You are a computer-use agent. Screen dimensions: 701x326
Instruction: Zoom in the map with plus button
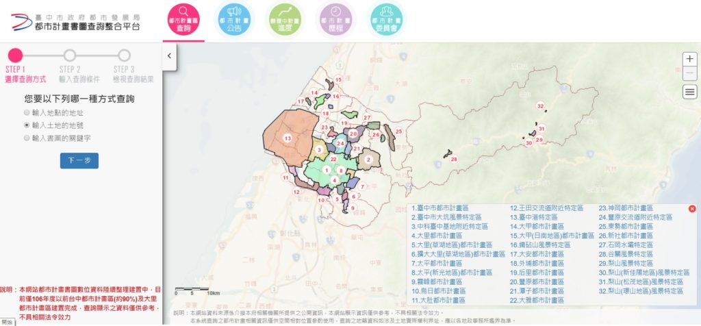[690, 59]
